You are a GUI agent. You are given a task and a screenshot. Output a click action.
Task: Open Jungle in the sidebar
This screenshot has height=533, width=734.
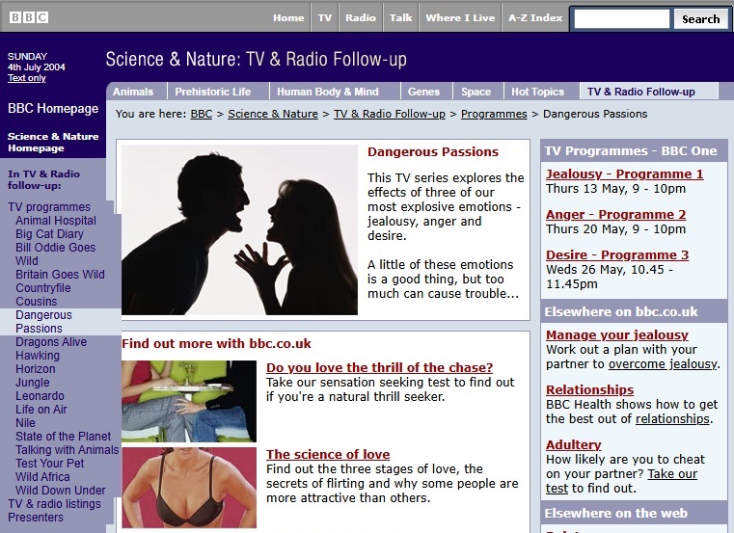(x=32, y=383)
